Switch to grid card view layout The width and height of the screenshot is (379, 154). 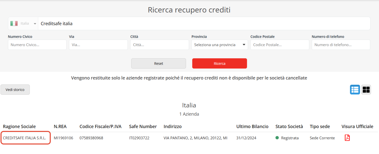tap(366, 90)
